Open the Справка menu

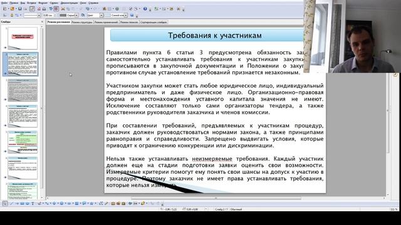pyautogui.click(x=93, y=2)
